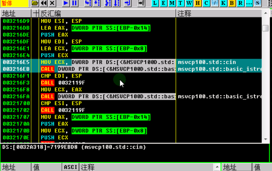Run the program with play icon

point(66,3)
